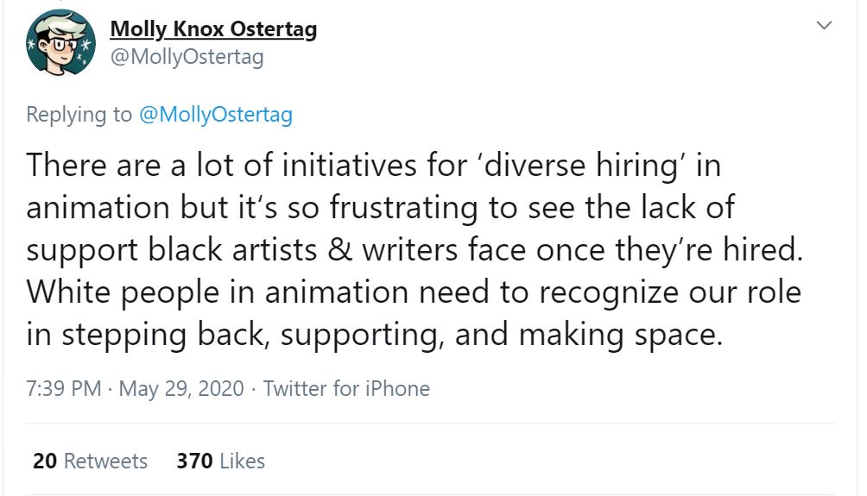This screenshot has width=867, height=496.
Task: Click the number 370 before Likes
Action: click(194, 461)
